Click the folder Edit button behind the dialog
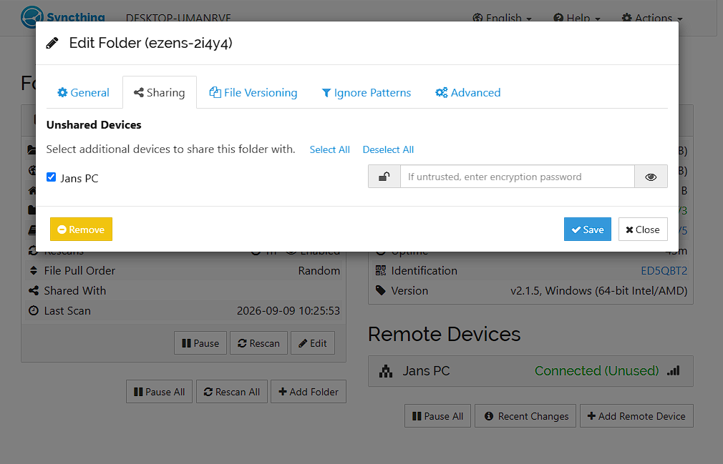The image size is (723, 464). tap(313, 343)
